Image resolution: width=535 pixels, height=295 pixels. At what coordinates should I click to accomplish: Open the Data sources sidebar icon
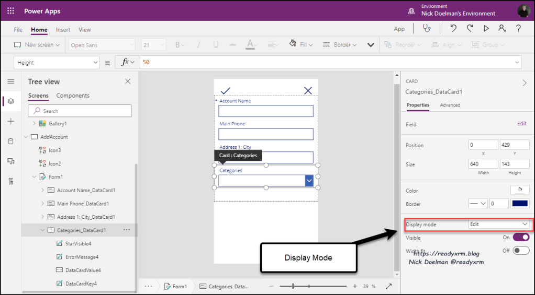(10, 141)
